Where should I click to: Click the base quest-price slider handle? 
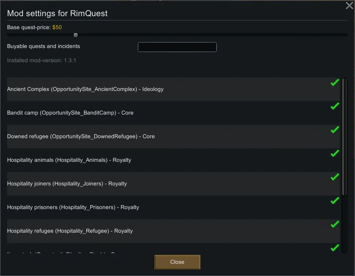(x=76, y=35)
